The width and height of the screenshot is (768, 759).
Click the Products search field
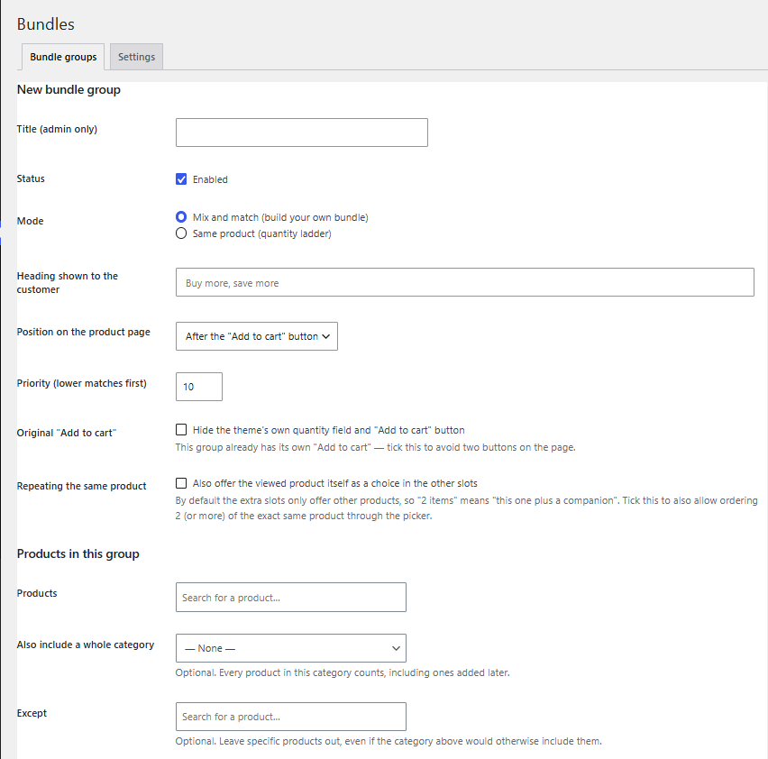click(291, 597)
